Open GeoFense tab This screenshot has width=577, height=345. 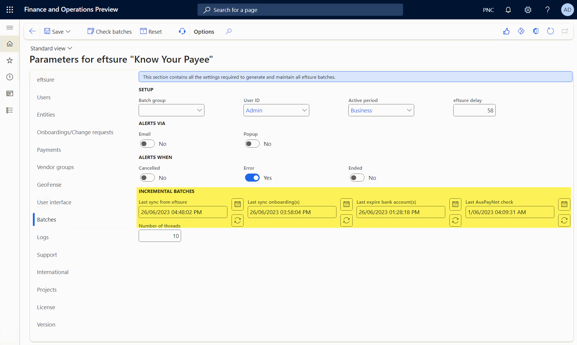coord(49,185)
